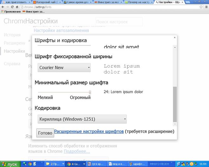Viewport: 209px width, 167px height.
Task: Open the Кириллица (Windows-1251) encoding dropdown
Action: point(82,119)
